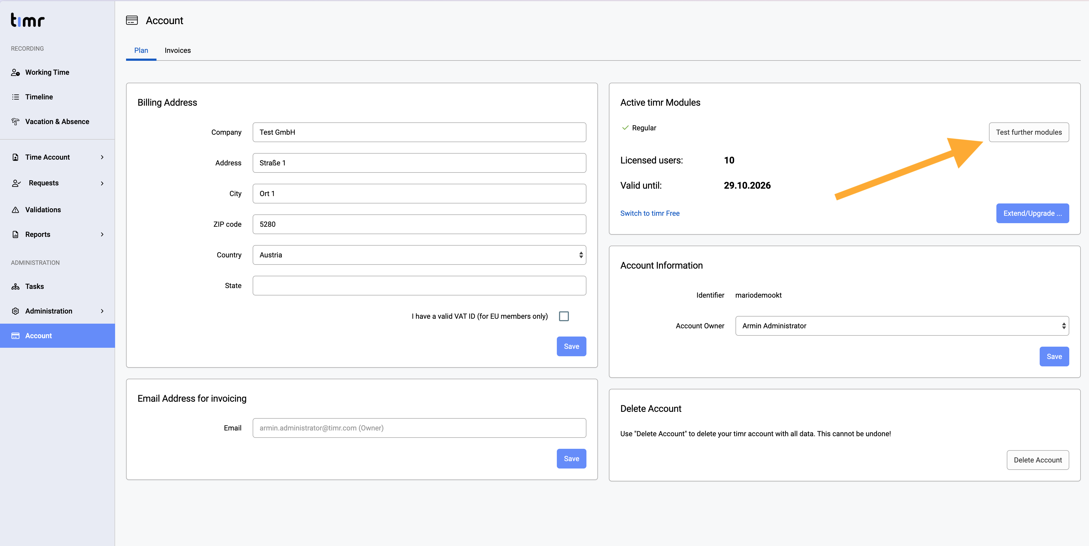Go to Vacation & Absence
Screen dimensions: 1089x546
pyautogui.click(x=58, y=122)
